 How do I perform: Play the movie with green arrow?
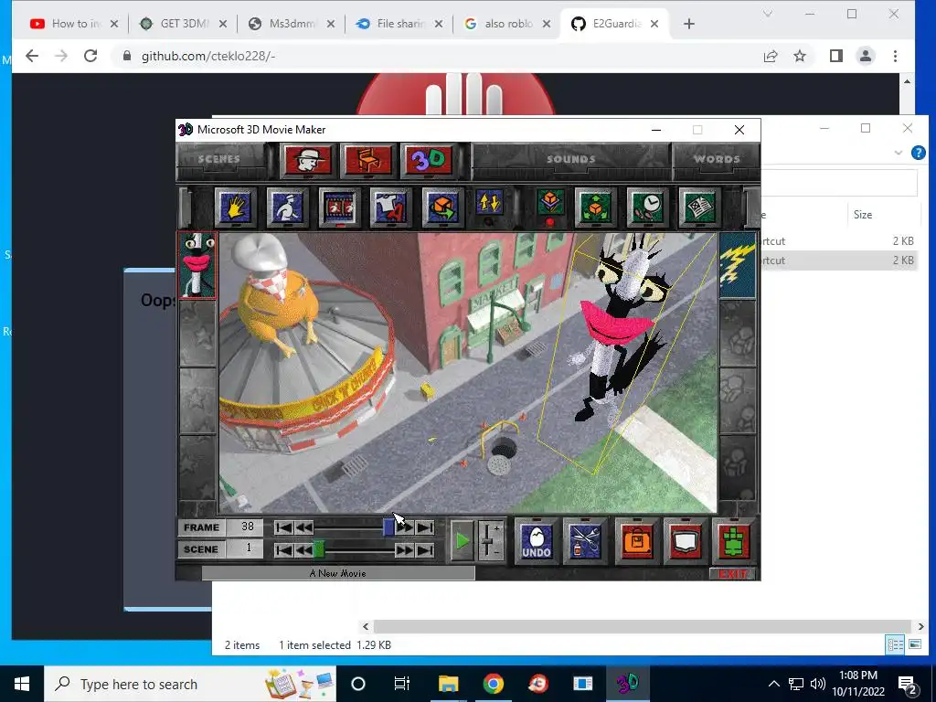point(462,541)
